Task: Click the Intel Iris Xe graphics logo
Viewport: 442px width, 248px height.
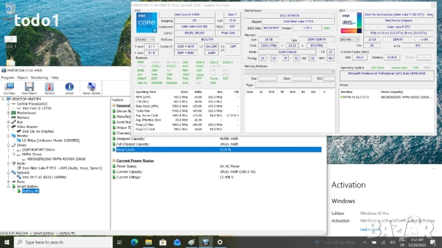Action: pos(352,23)
